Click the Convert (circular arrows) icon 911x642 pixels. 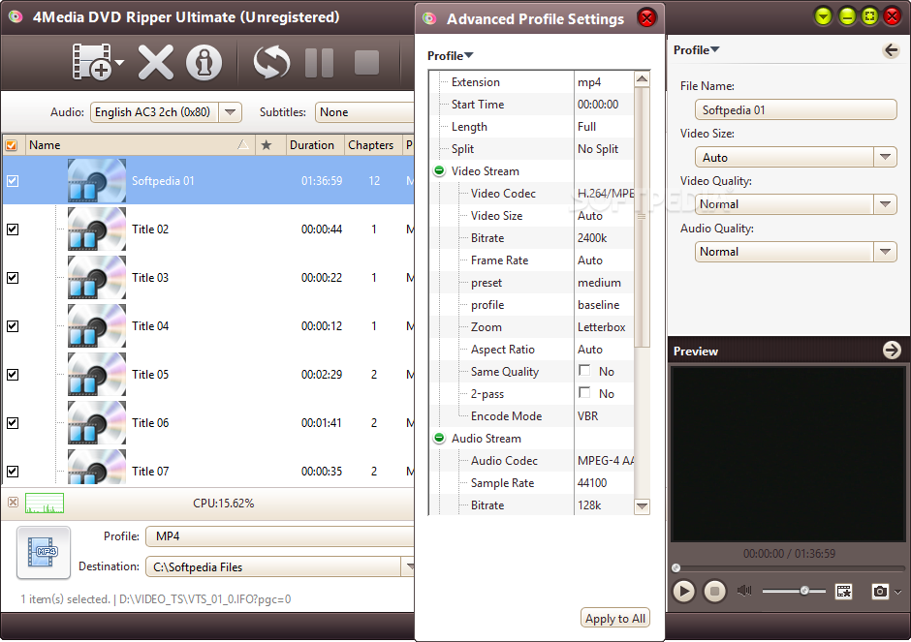271,62
